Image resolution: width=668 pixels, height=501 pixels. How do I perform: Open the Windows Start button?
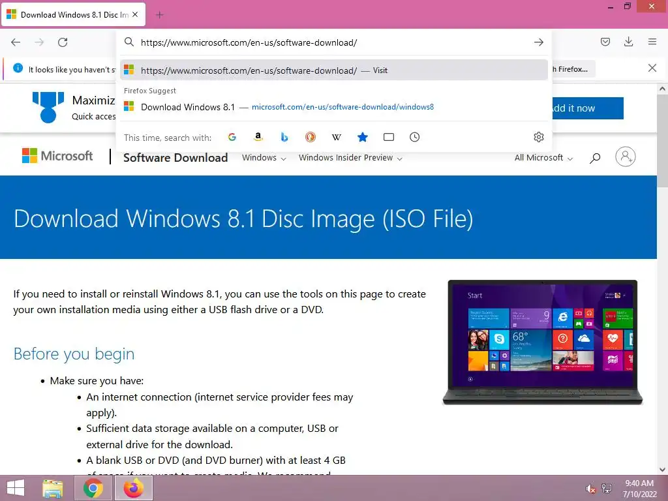(x=16, y=488)
